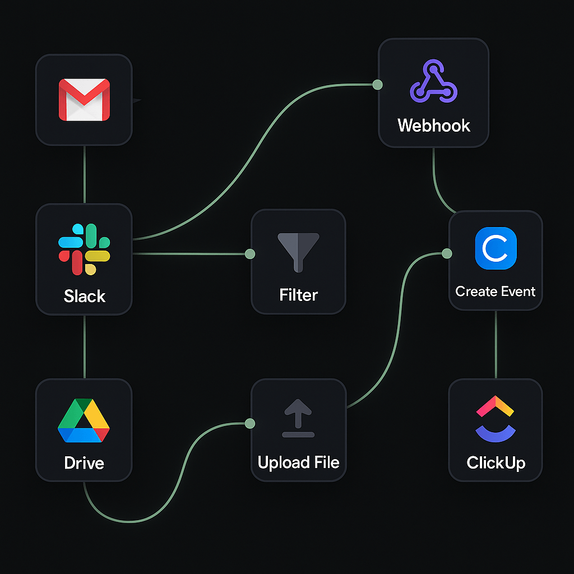Click the Google Drive triangle icon
The image size is (574, 574).
pyautogui.click(x=84, y=420)
